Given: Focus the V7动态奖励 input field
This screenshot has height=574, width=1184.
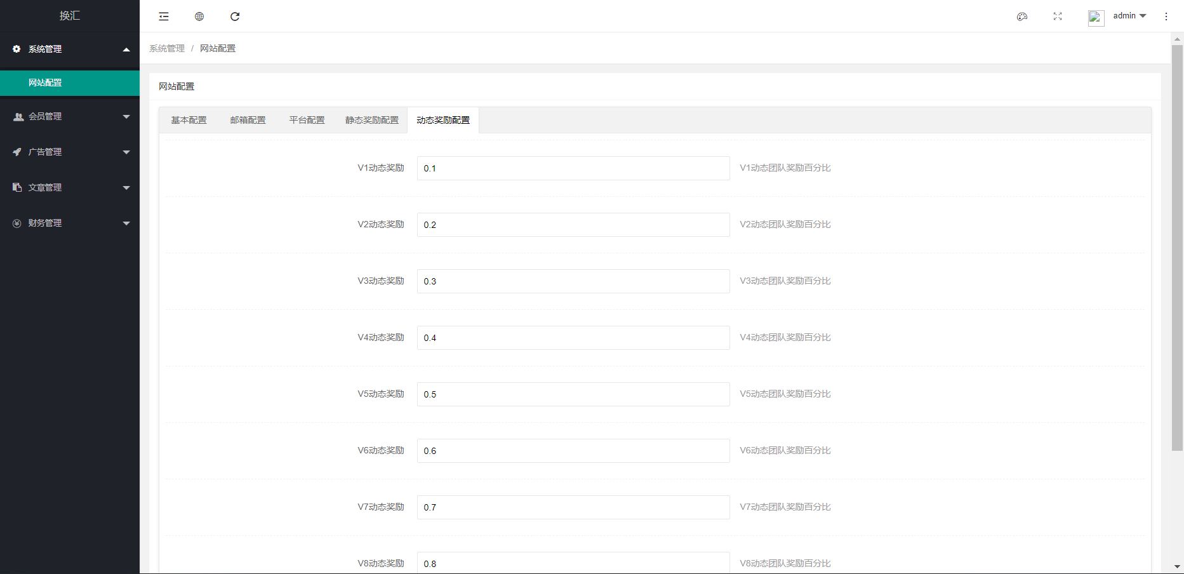Looking at the screenshot, I should pyautogui.click(x=573, y=507).
